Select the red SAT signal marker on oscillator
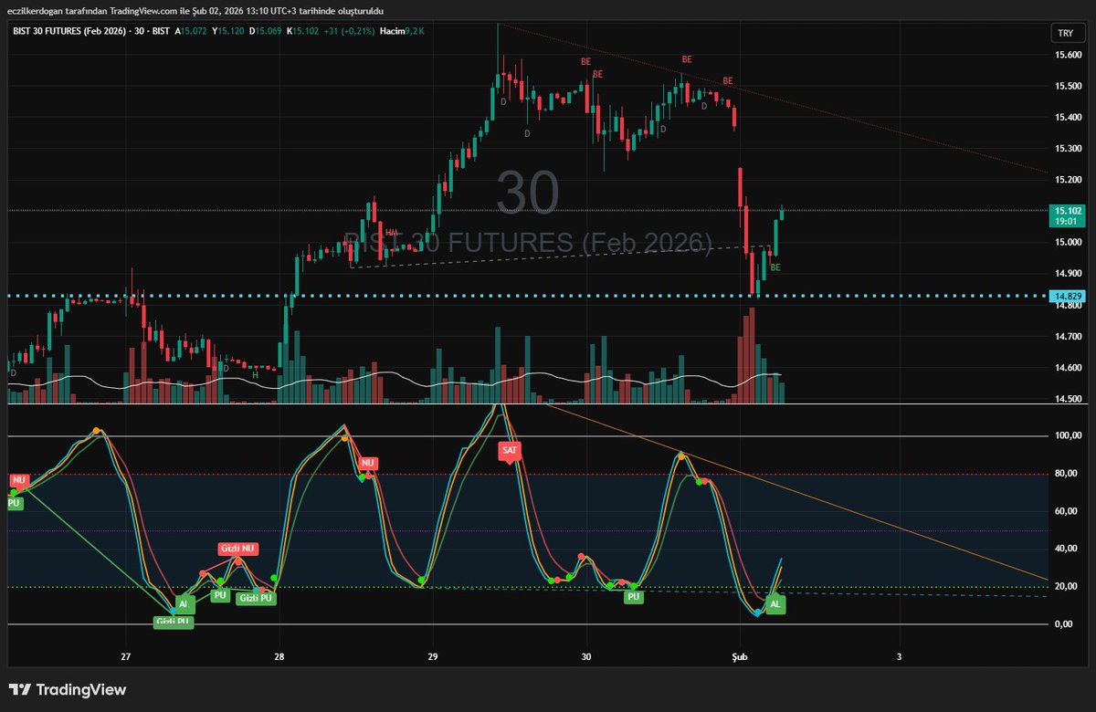 pos(510,450)
